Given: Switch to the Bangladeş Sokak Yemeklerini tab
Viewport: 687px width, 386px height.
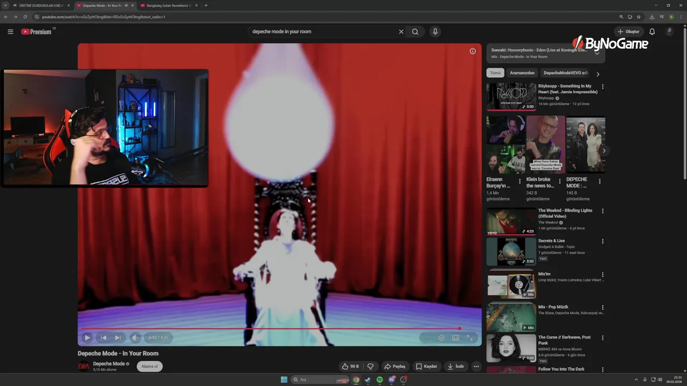Looking at the screenshot, I should pos(169,5).
